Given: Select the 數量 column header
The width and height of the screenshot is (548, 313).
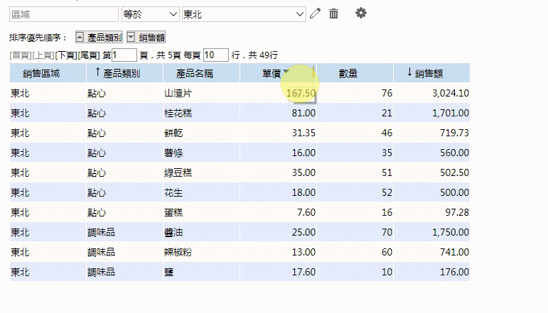Looking at the screenshot, I should [x=348, y=72].
